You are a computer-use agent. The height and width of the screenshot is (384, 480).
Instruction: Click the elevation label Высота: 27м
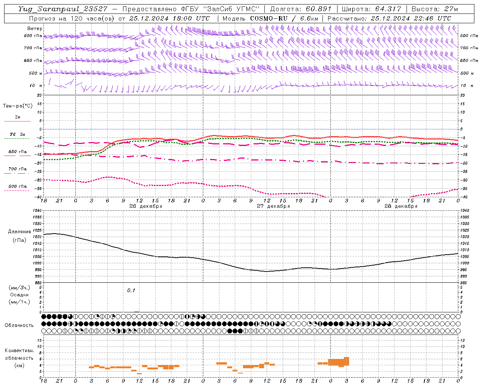click(x=435, y=9)
